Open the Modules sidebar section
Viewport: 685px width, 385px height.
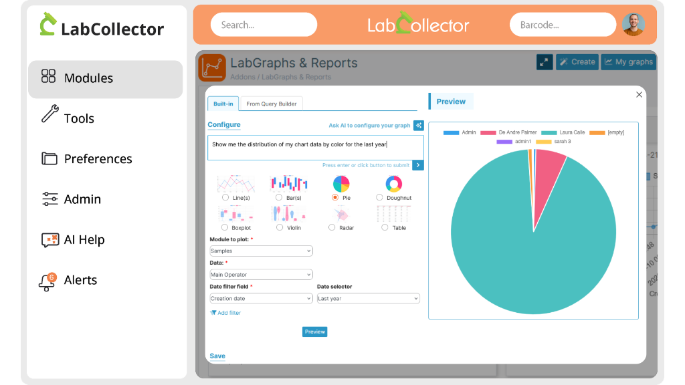point(105,79)
